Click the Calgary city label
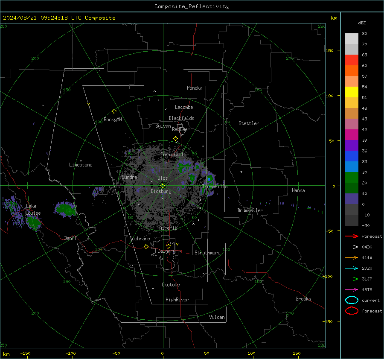 (x=166, y=251)
